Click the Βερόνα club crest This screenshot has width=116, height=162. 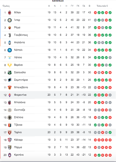click(x=10, y=65)
